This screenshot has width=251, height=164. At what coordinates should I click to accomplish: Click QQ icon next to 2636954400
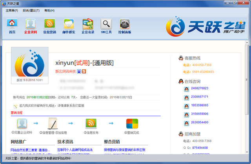pos(187,123)
